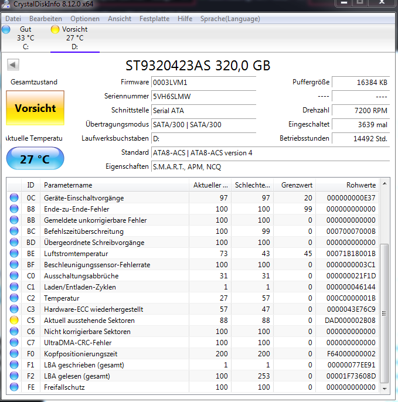Click the SMART list scroll up arrow
Image resolution: width=398 pixels, height=402 pixels.
tap(385, 183)
